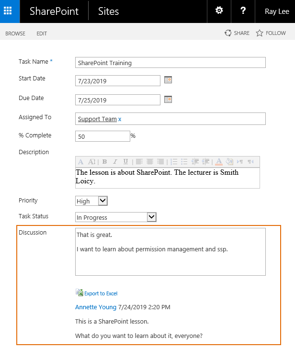Click the FOLLOW star button
The image size is (295, 348).
[271, 33]
